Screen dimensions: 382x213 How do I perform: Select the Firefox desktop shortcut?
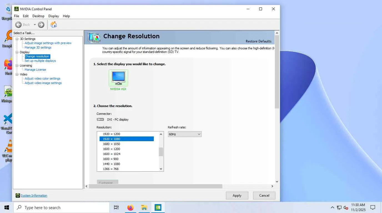click(8, 66)
